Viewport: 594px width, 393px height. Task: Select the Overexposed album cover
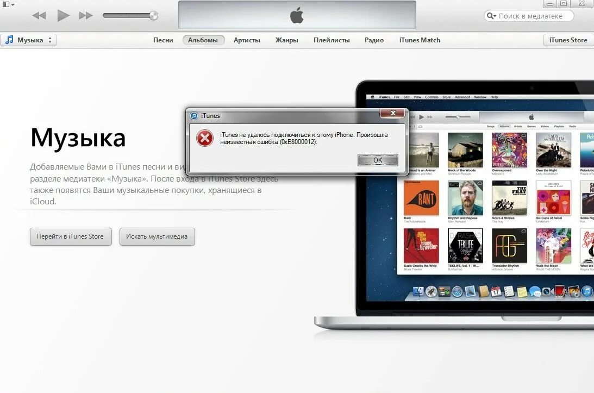click(509, 150)
